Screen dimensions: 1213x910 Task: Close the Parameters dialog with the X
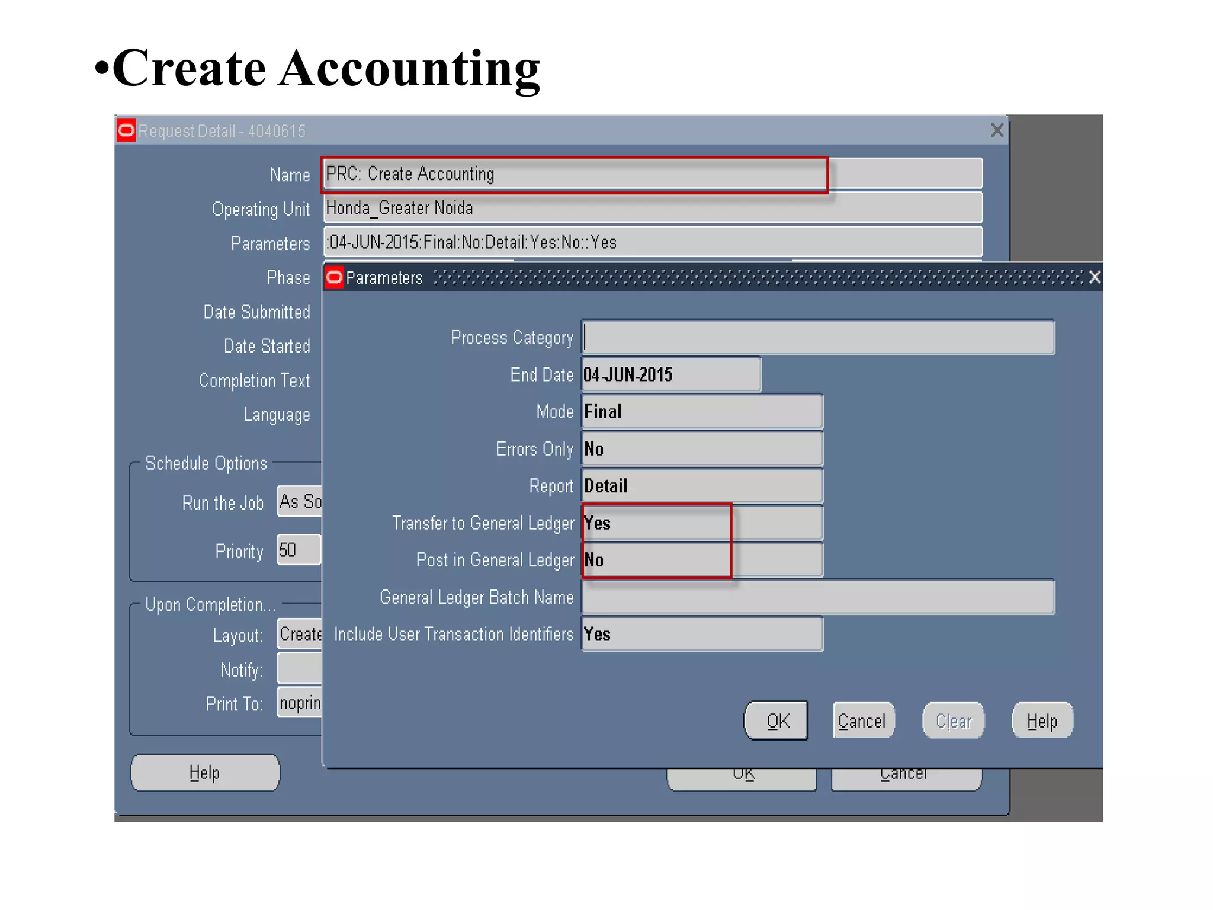1095,277
